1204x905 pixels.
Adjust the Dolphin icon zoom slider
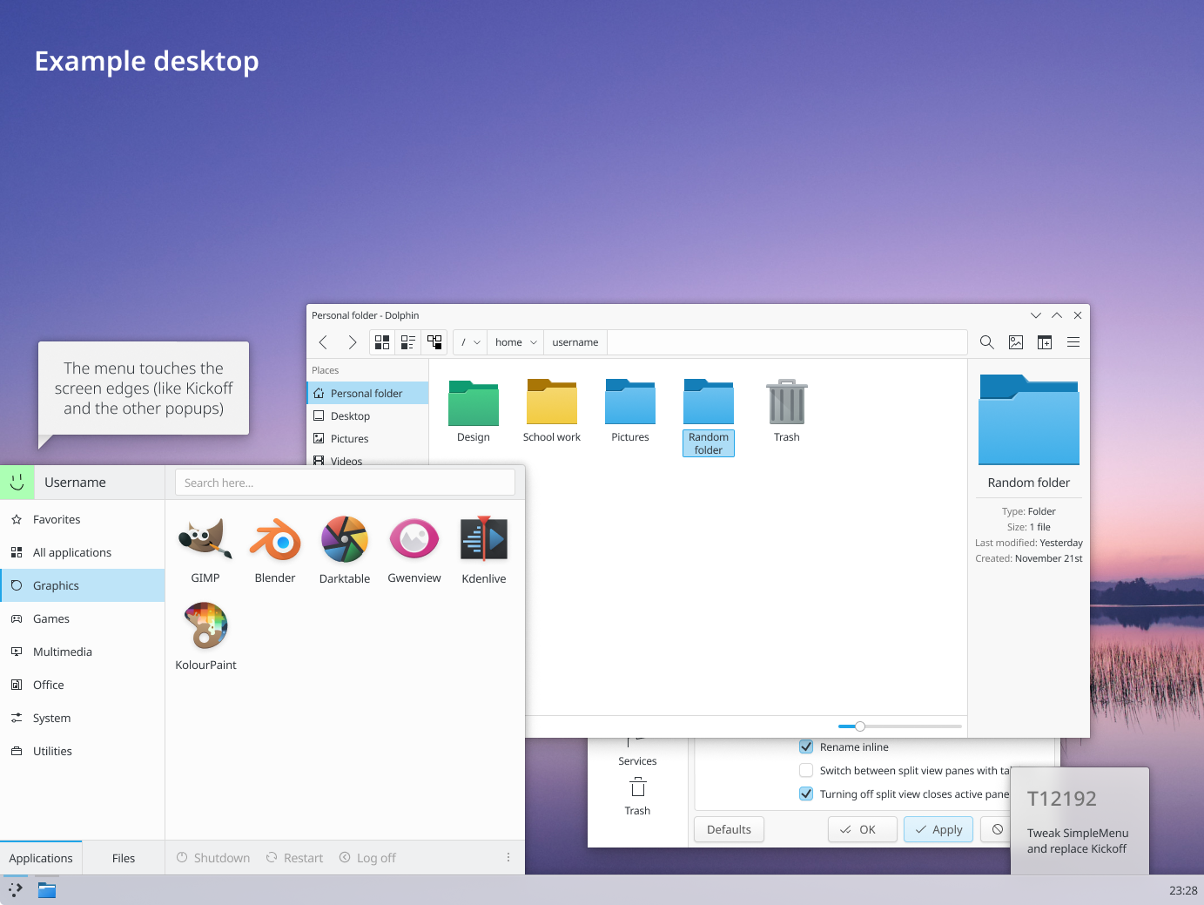(x=860, y=726)
